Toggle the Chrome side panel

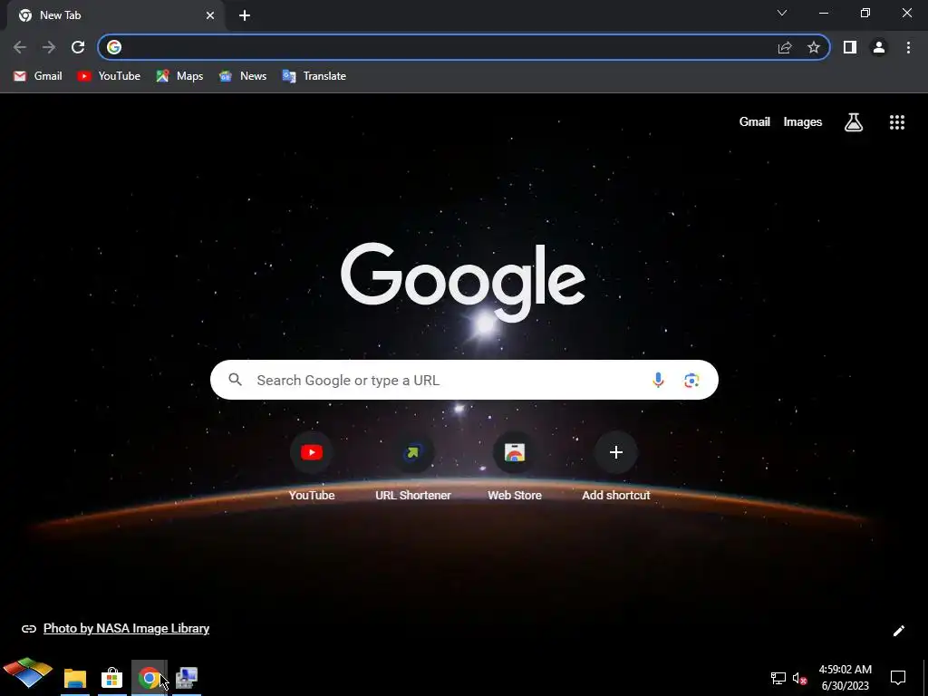click(x=850, y=47)
